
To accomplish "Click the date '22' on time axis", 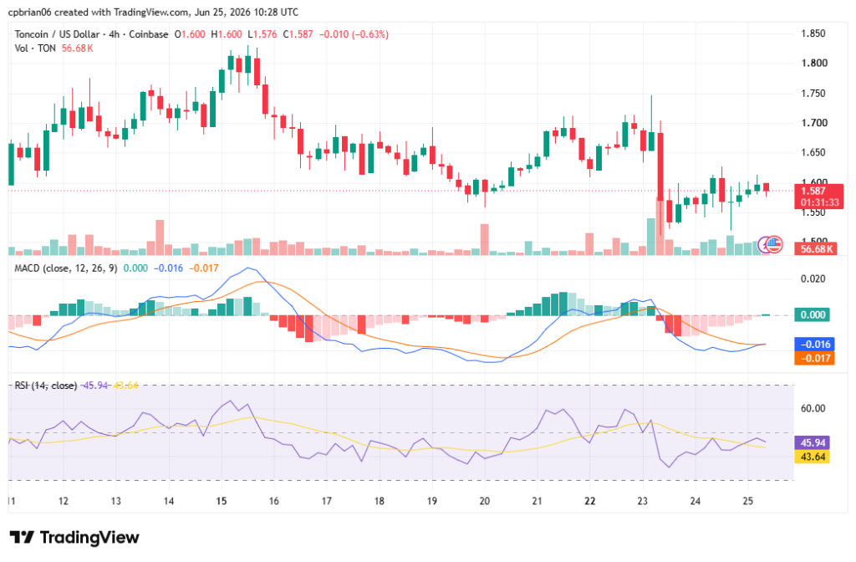I will [589, 502].
